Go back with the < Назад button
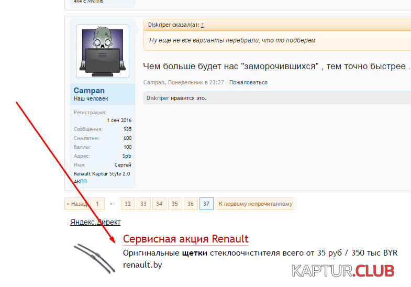 [x=76, y=204]
